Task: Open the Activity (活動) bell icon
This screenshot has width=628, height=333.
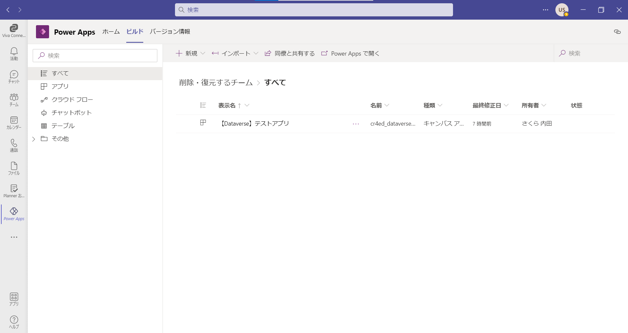Action: pos(14,54)
